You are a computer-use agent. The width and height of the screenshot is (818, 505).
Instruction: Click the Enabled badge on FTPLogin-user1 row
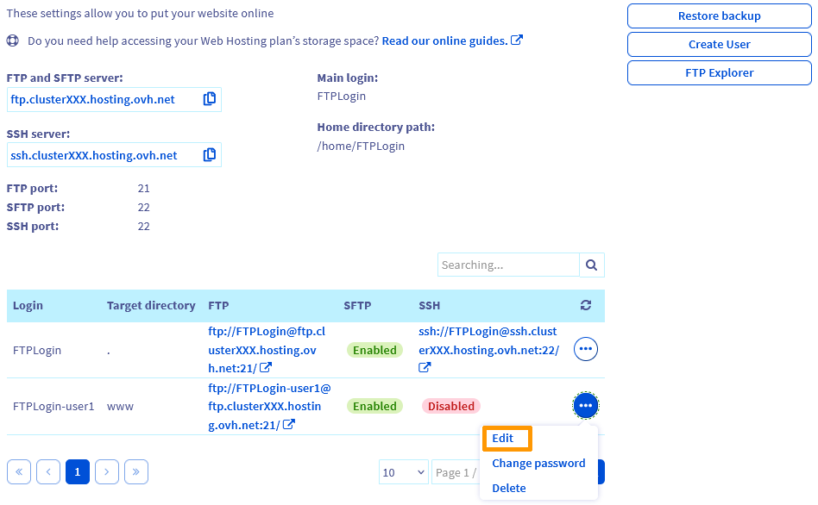[x=374, y=405]
